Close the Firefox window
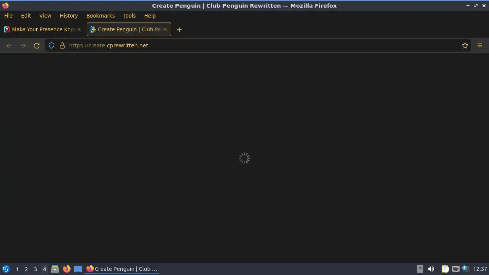Image resolution: width=489 pixels, height=275 pixels. point(484,6)
